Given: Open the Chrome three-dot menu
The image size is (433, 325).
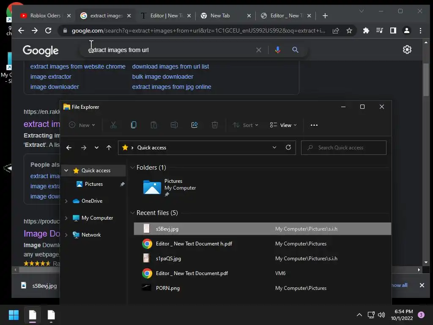Looking at the screenshot, I should (421, 30).
